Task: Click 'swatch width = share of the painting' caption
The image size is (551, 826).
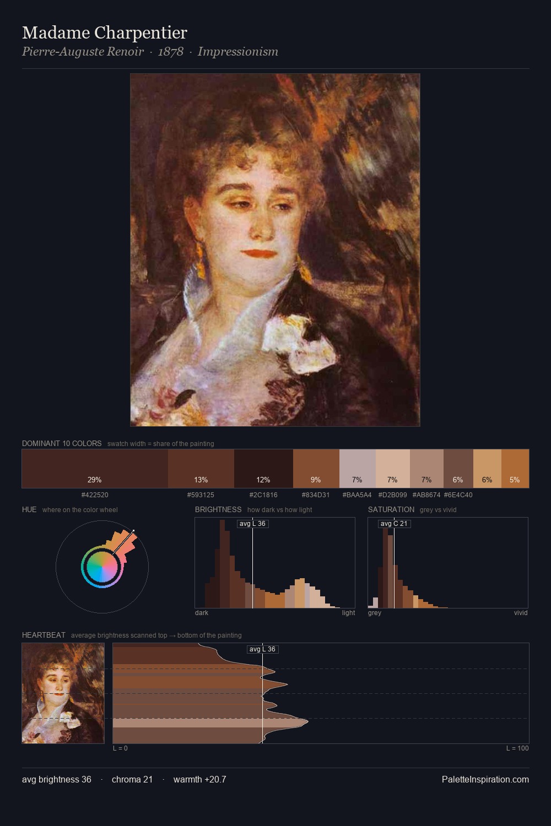Action: [x=161, y=444]
